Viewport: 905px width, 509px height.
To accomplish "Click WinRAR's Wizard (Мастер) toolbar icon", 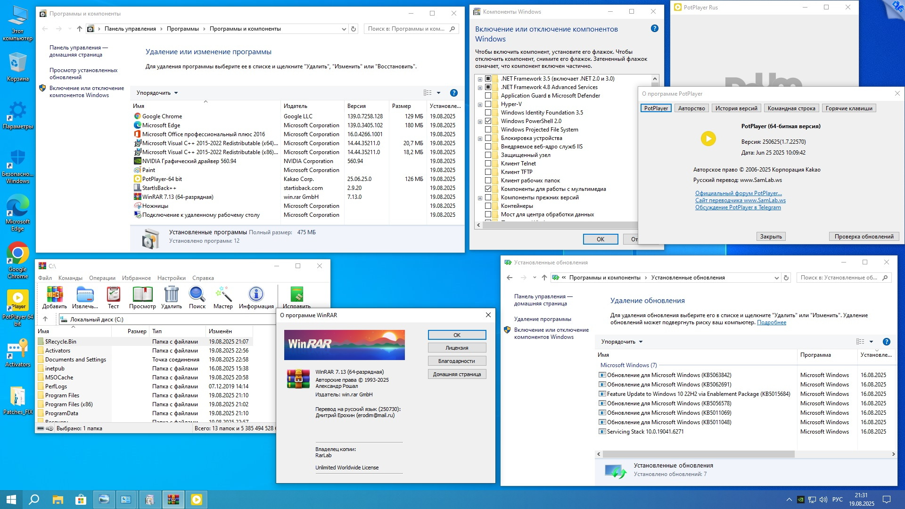I will (223, 295).
